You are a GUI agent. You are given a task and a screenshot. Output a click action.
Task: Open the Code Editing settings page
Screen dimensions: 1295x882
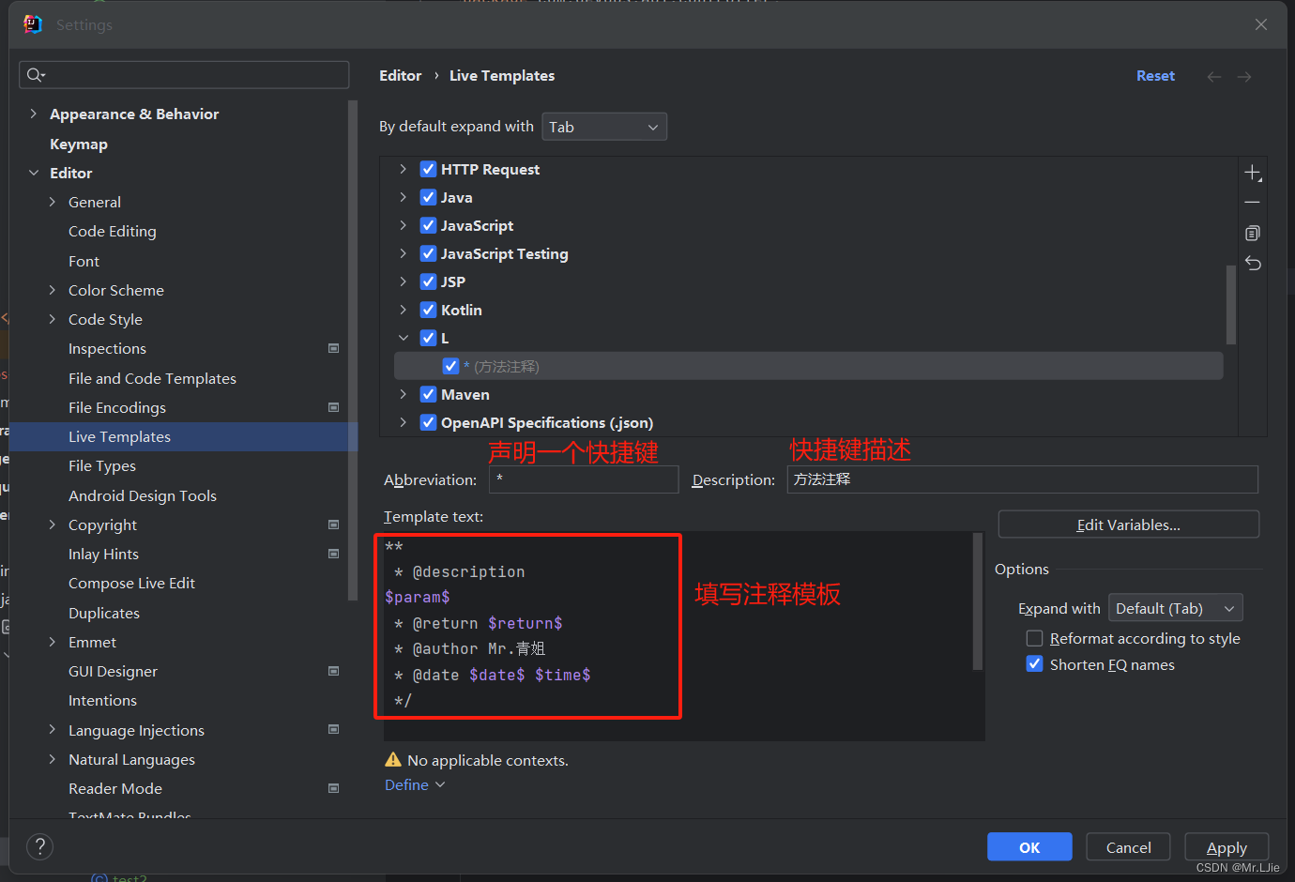113,231
